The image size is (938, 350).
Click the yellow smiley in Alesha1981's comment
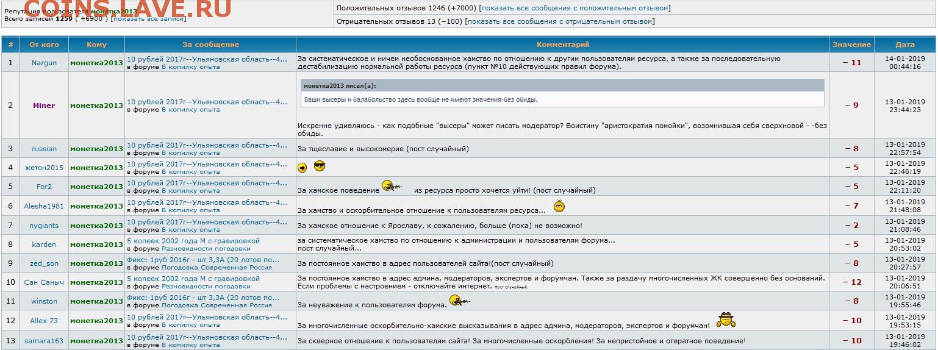click(x=559, y=206)
